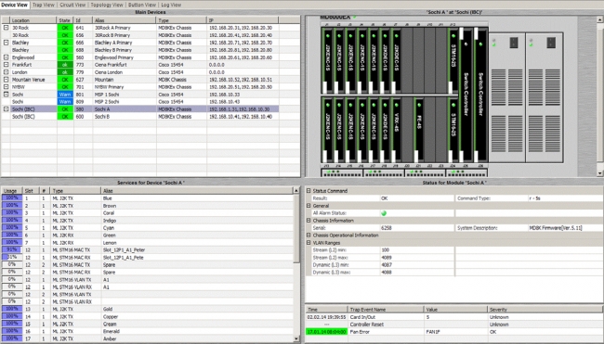Select the 30Rock B Primary device row
Screen dimensions: 604x344
(140, 35)
